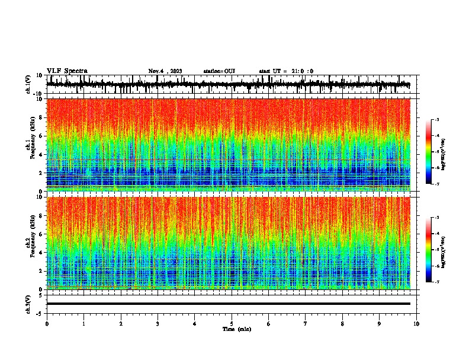Click time axis tick label 2

click(121, 324)
